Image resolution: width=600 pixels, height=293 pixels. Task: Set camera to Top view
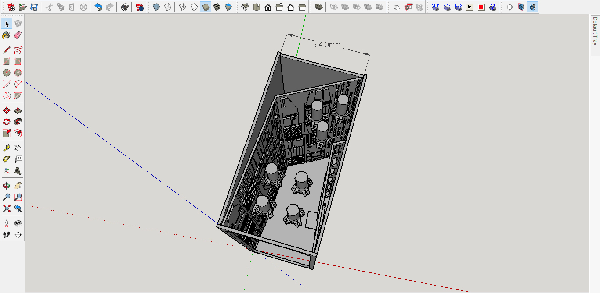coord(257,7)
